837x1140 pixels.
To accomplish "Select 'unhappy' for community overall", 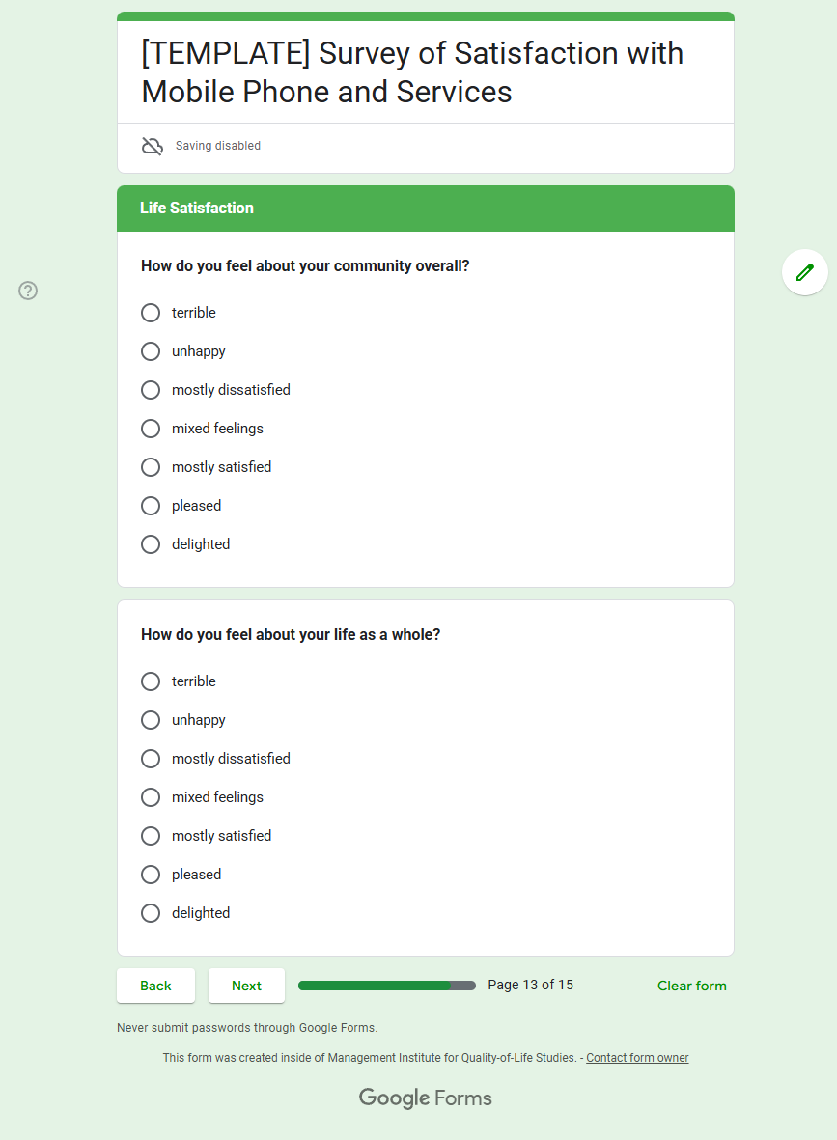I will coord(151,351).
